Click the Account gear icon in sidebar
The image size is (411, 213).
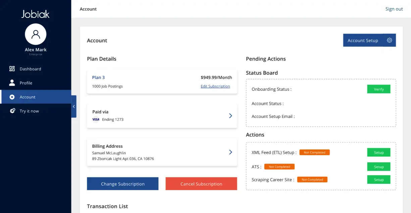coord(12,97)
